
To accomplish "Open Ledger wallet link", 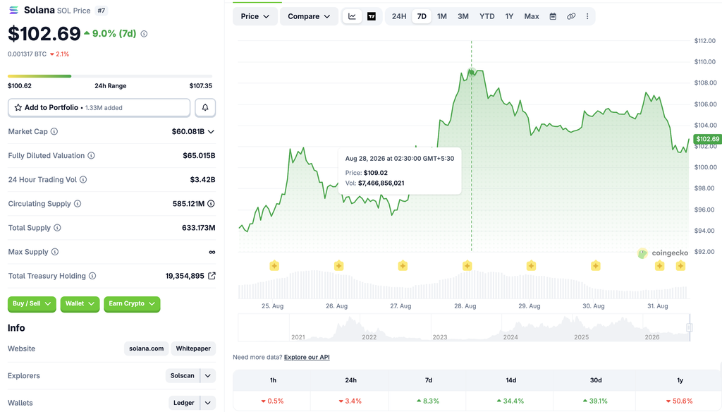I will [x=184, y=403].
